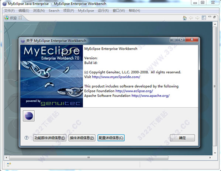Click the horizontal scroll right arrow
Viewport: 221px width, 171px height.
(210, 157)
